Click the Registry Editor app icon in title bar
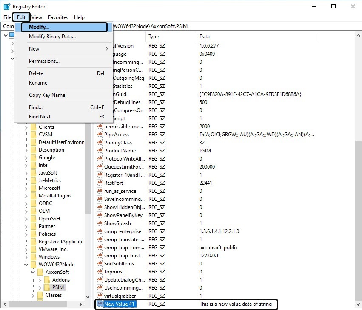This screenshot has width=362, height=310. click(6, 7)
